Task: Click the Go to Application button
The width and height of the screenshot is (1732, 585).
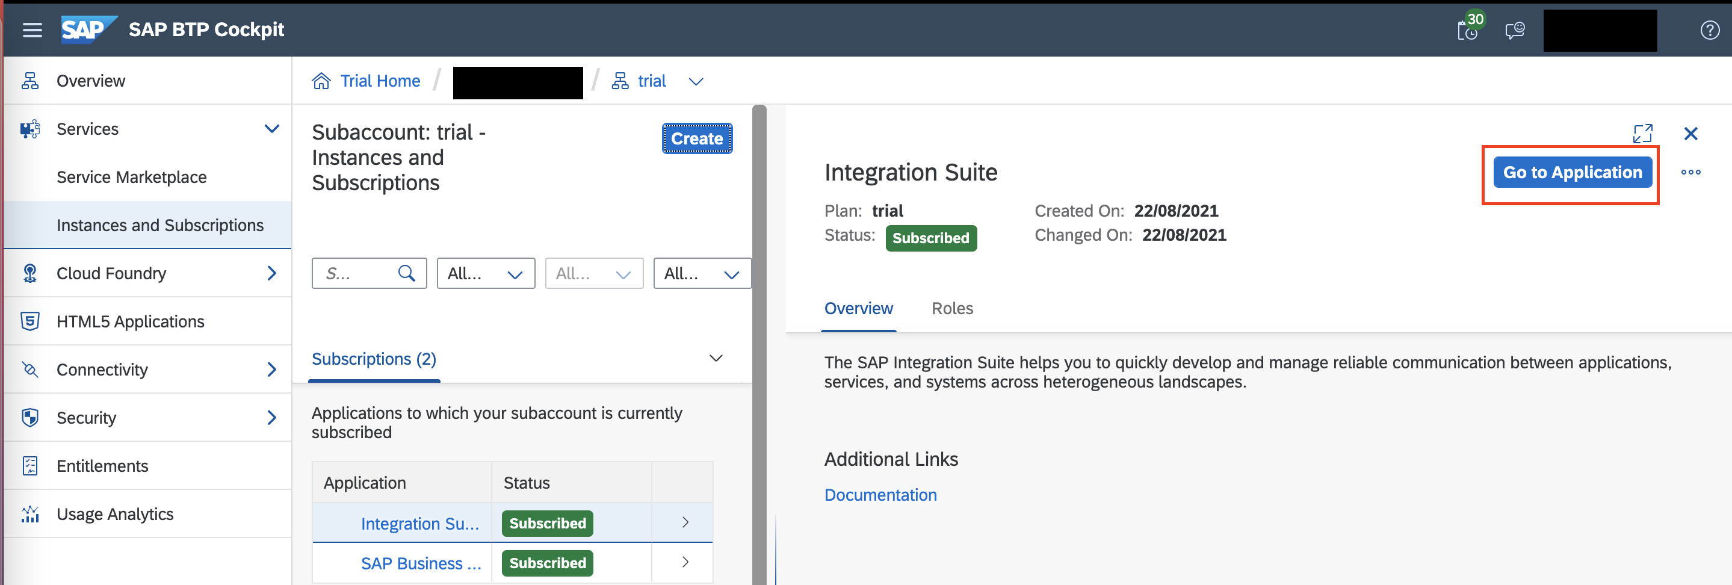Action: click(x=1572, y=172)
